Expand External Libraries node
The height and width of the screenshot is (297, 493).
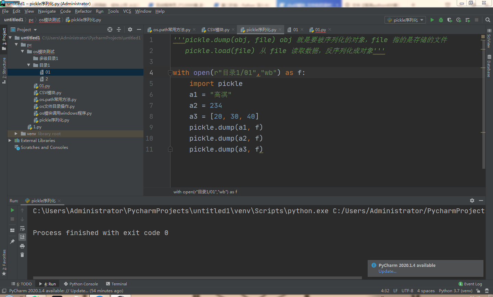[10, 140]
